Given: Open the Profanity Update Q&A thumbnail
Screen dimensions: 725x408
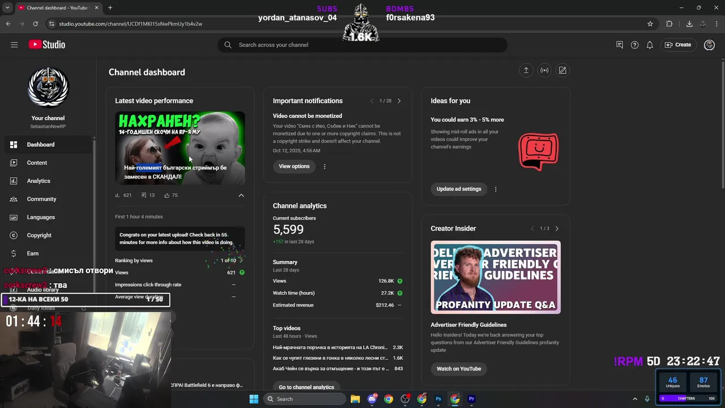Looking at the screenshot, I should tap(496, 278).
